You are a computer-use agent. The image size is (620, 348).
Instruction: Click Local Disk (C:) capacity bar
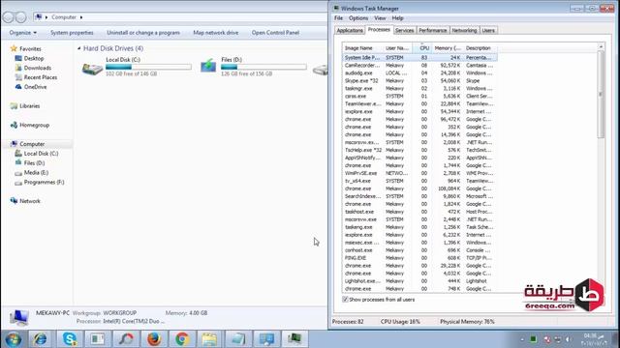[x=148, y=67]
